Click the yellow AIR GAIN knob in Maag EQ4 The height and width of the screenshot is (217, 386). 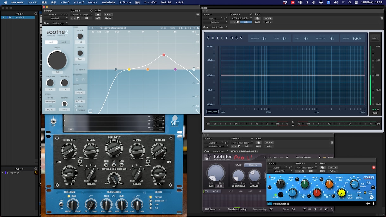tap(342, 192)
